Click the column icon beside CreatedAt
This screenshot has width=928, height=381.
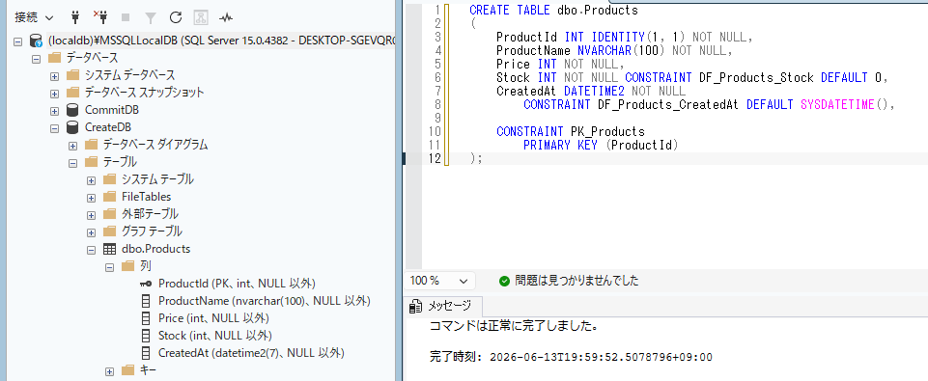point(146,353)
